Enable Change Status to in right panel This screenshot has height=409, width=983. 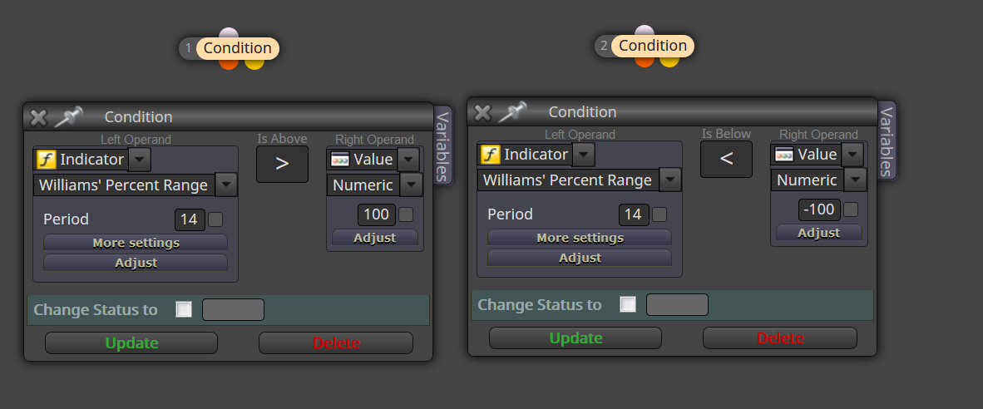[628, 304]
